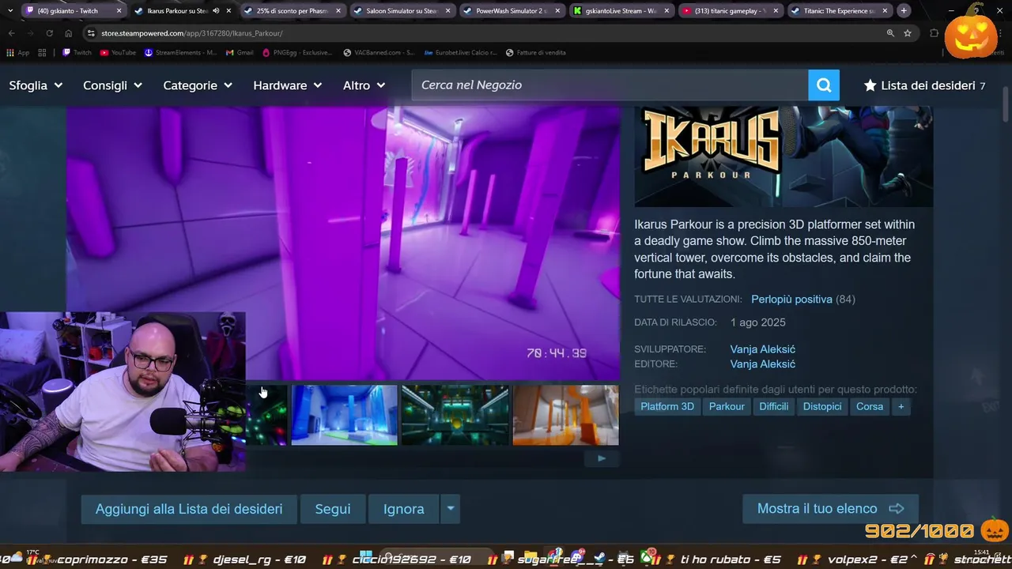
Task: Open the dropdown arrow next to Ignora
Action: [451, 509]
